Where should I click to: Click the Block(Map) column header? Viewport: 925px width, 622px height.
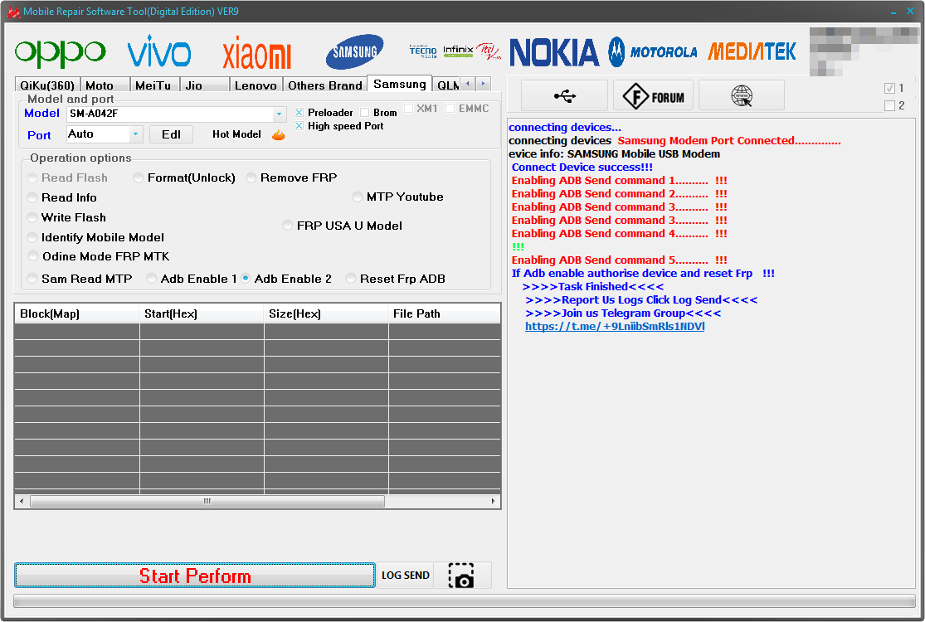pos(76,313)
